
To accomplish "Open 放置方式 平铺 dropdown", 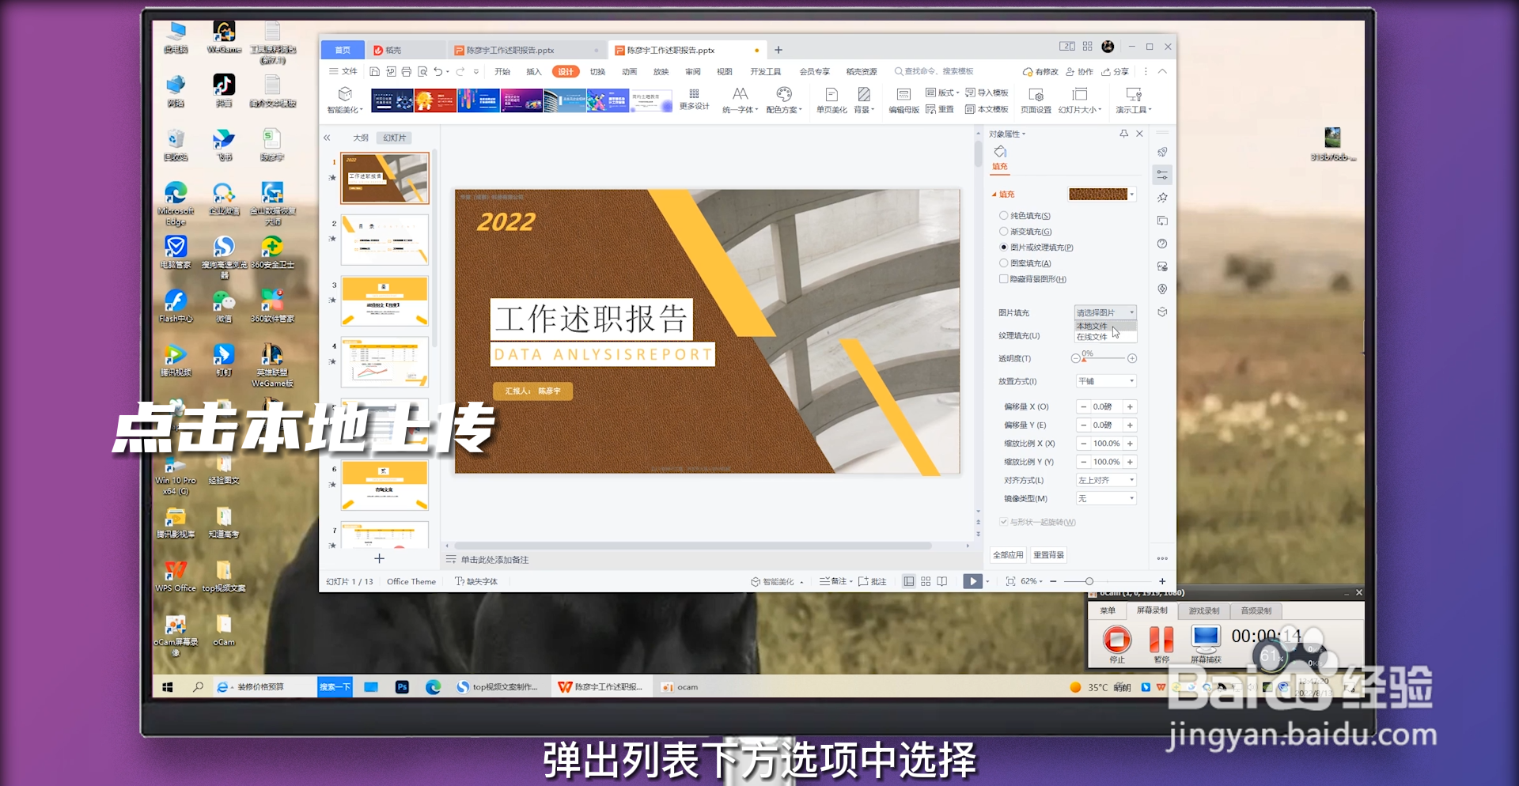I will [x=1106, y=381].
